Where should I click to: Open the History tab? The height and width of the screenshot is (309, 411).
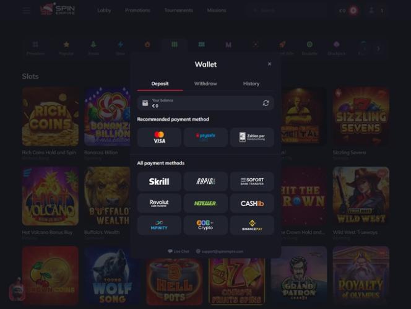(x=251, y=84)
